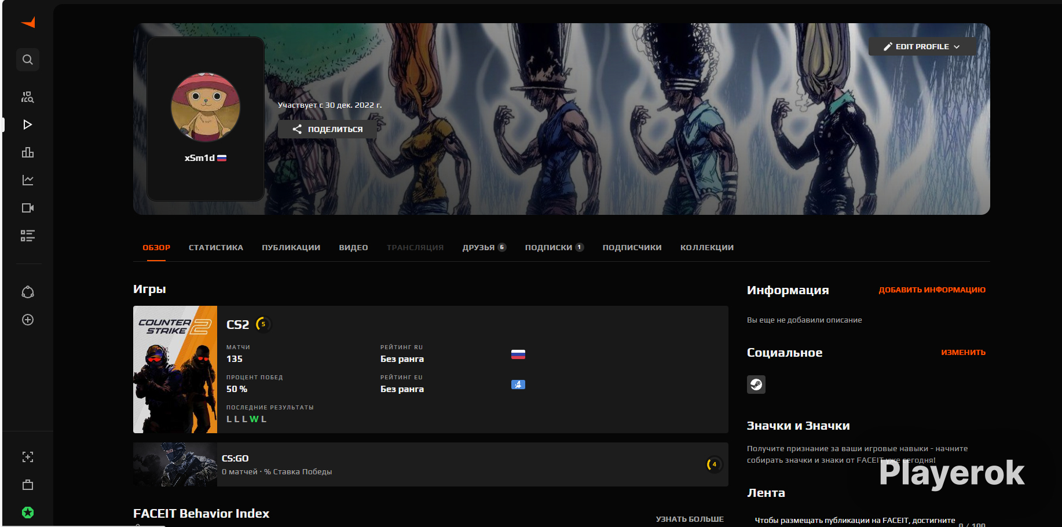Click the Значки и Значки heading
Image resolution: width=1062 pixels, height=527 pixels.
click(799, 426)
